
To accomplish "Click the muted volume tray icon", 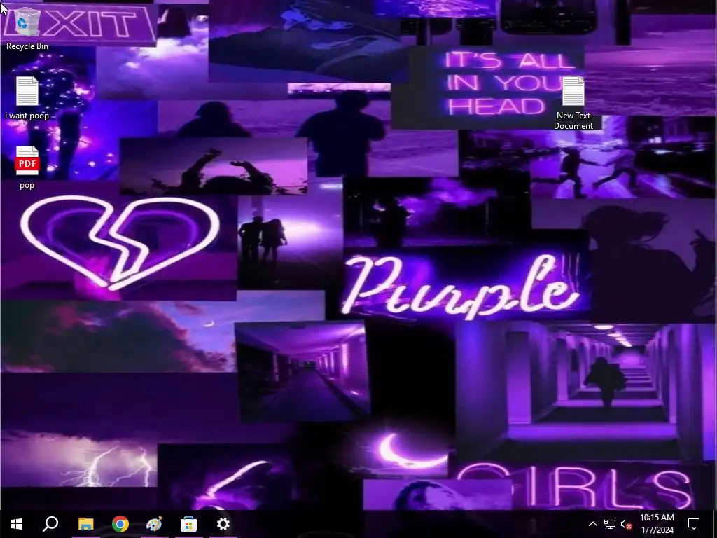I will [627, 524].
